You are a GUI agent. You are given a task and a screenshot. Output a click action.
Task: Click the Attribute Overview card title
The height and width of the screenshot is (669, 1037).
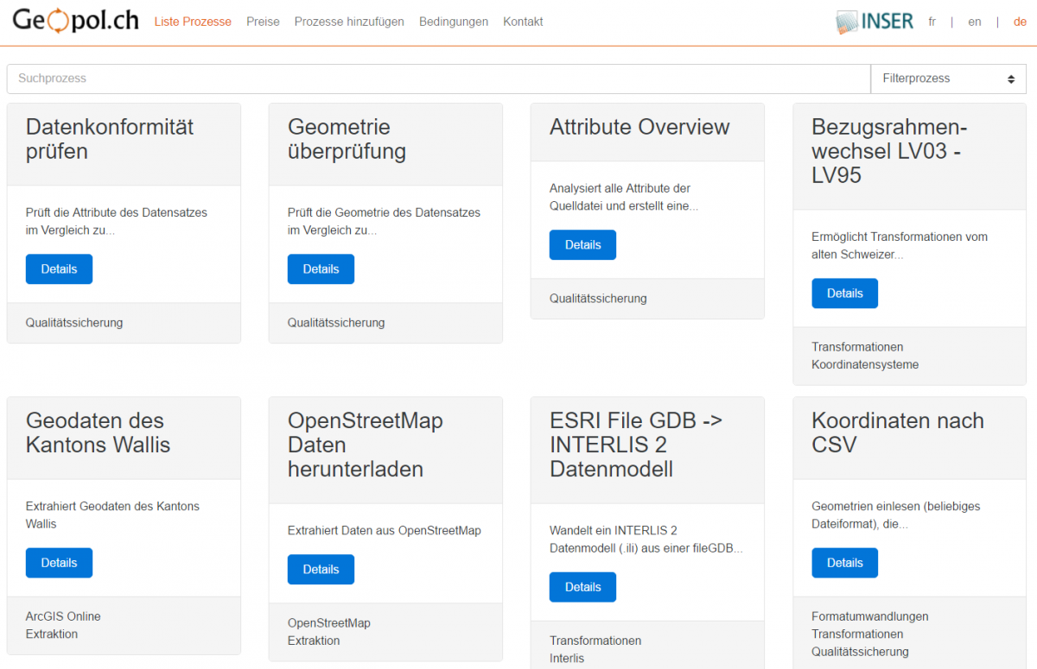pos(639,127)
